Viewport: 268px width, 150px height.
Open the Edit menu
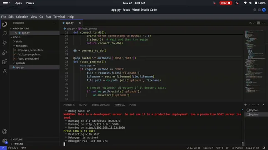[x=11, y=17]
